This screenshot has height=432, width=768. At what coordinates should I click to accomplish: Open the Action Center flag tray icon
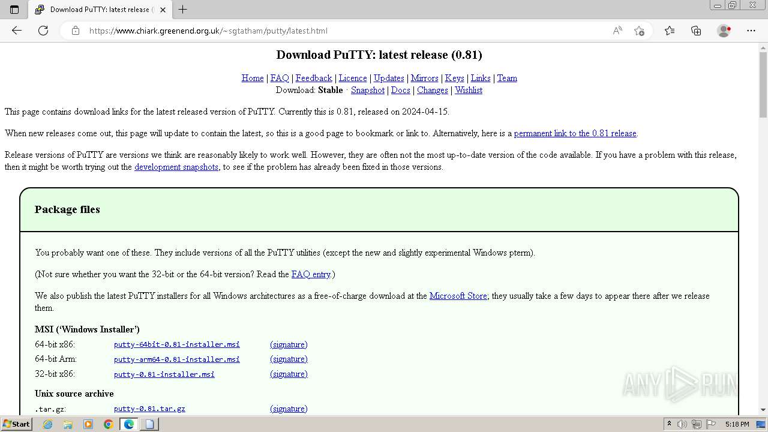(x=711, y=424)
